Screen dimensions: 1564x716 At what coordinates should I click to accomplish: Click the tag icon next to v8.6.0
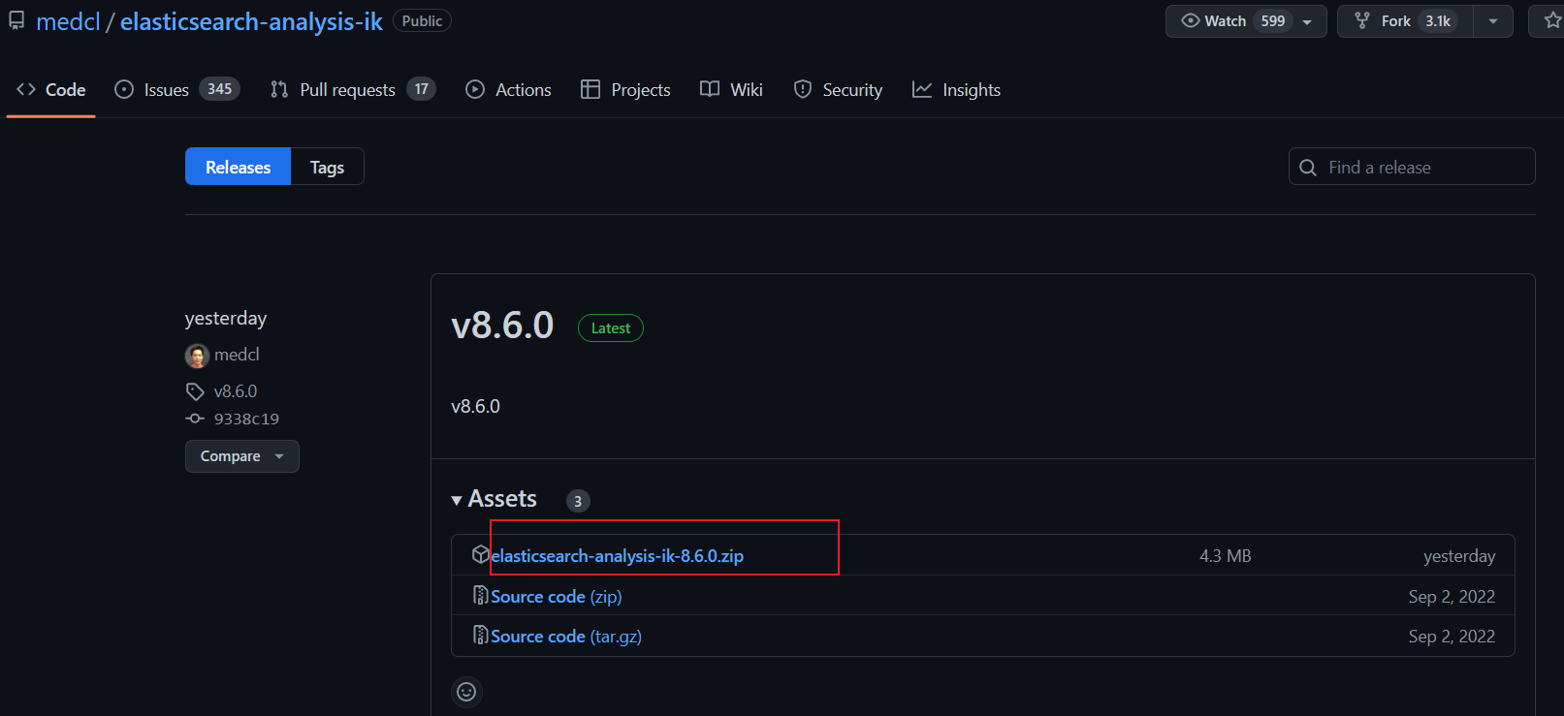click(x=195, y=392)
